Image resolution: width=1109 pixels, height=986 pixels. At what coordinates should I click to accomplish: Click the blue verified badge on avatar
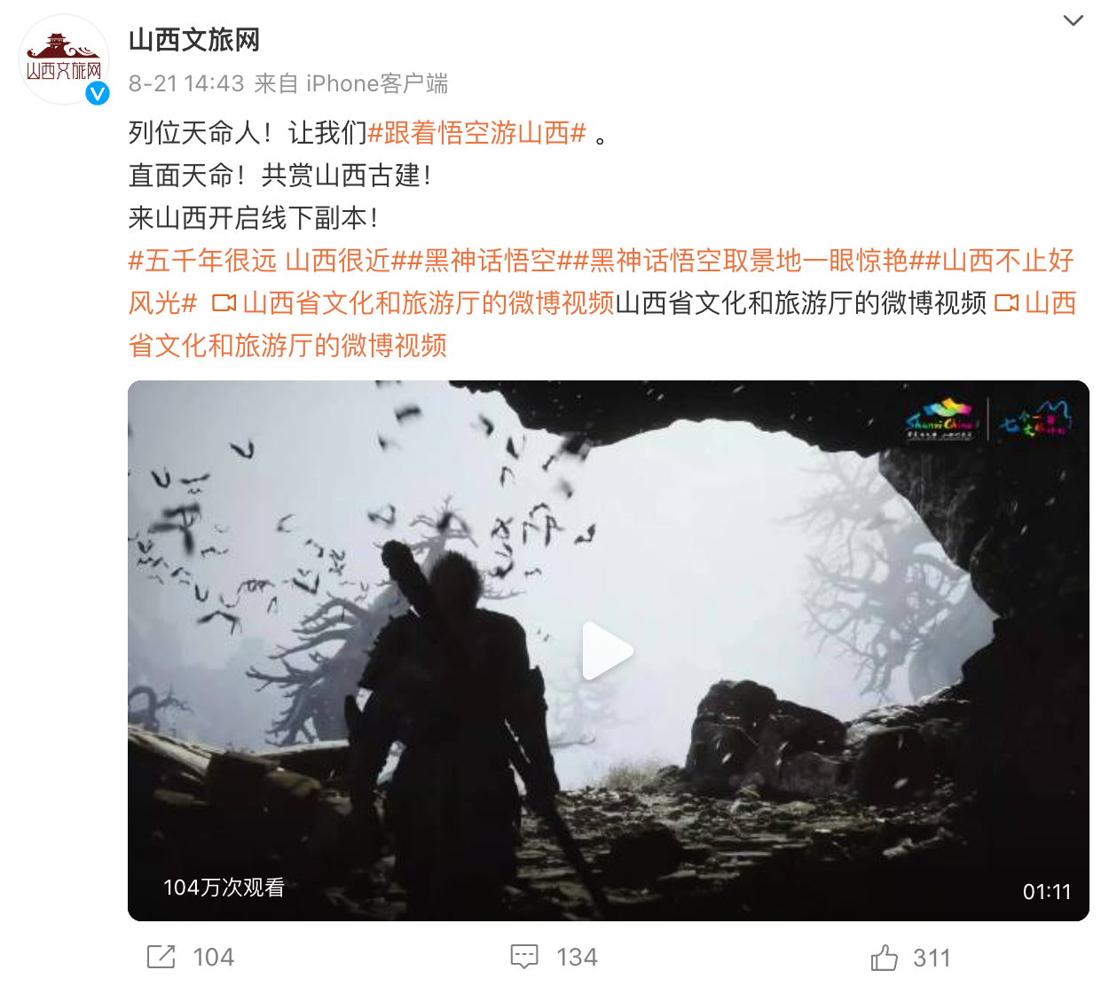[x=97, y=93]
